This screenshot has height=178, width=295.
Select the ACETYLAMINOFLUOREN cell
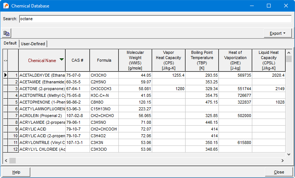(x=42, y=109)
